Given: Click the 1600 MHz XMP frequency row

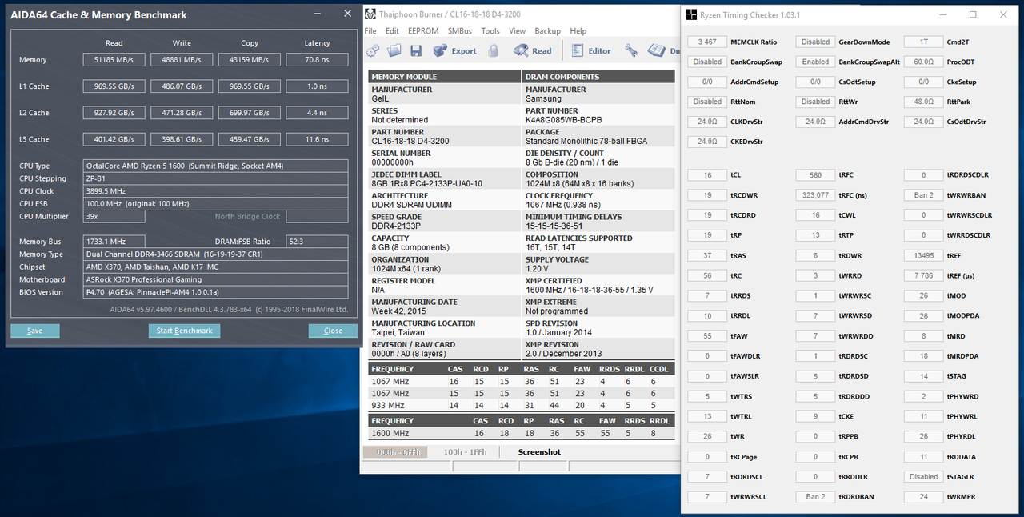Looking at the screenshot, I should [x=521, y=433].
